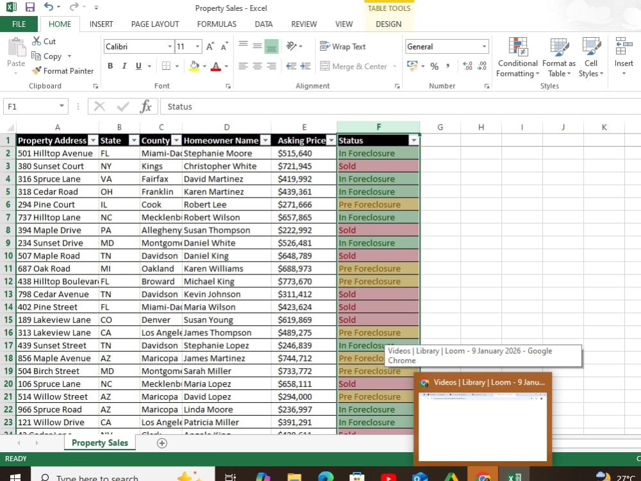Open the Font dialog launcher
Screen dimensions: 641x481
pyautogui.click(x=228, y=86)
